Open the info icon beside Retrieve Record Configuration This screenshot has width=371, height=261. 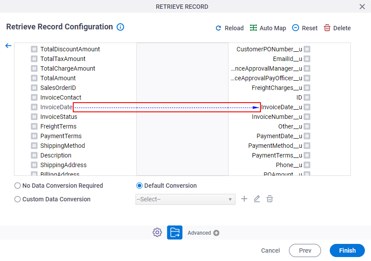[x=120, y=27]
